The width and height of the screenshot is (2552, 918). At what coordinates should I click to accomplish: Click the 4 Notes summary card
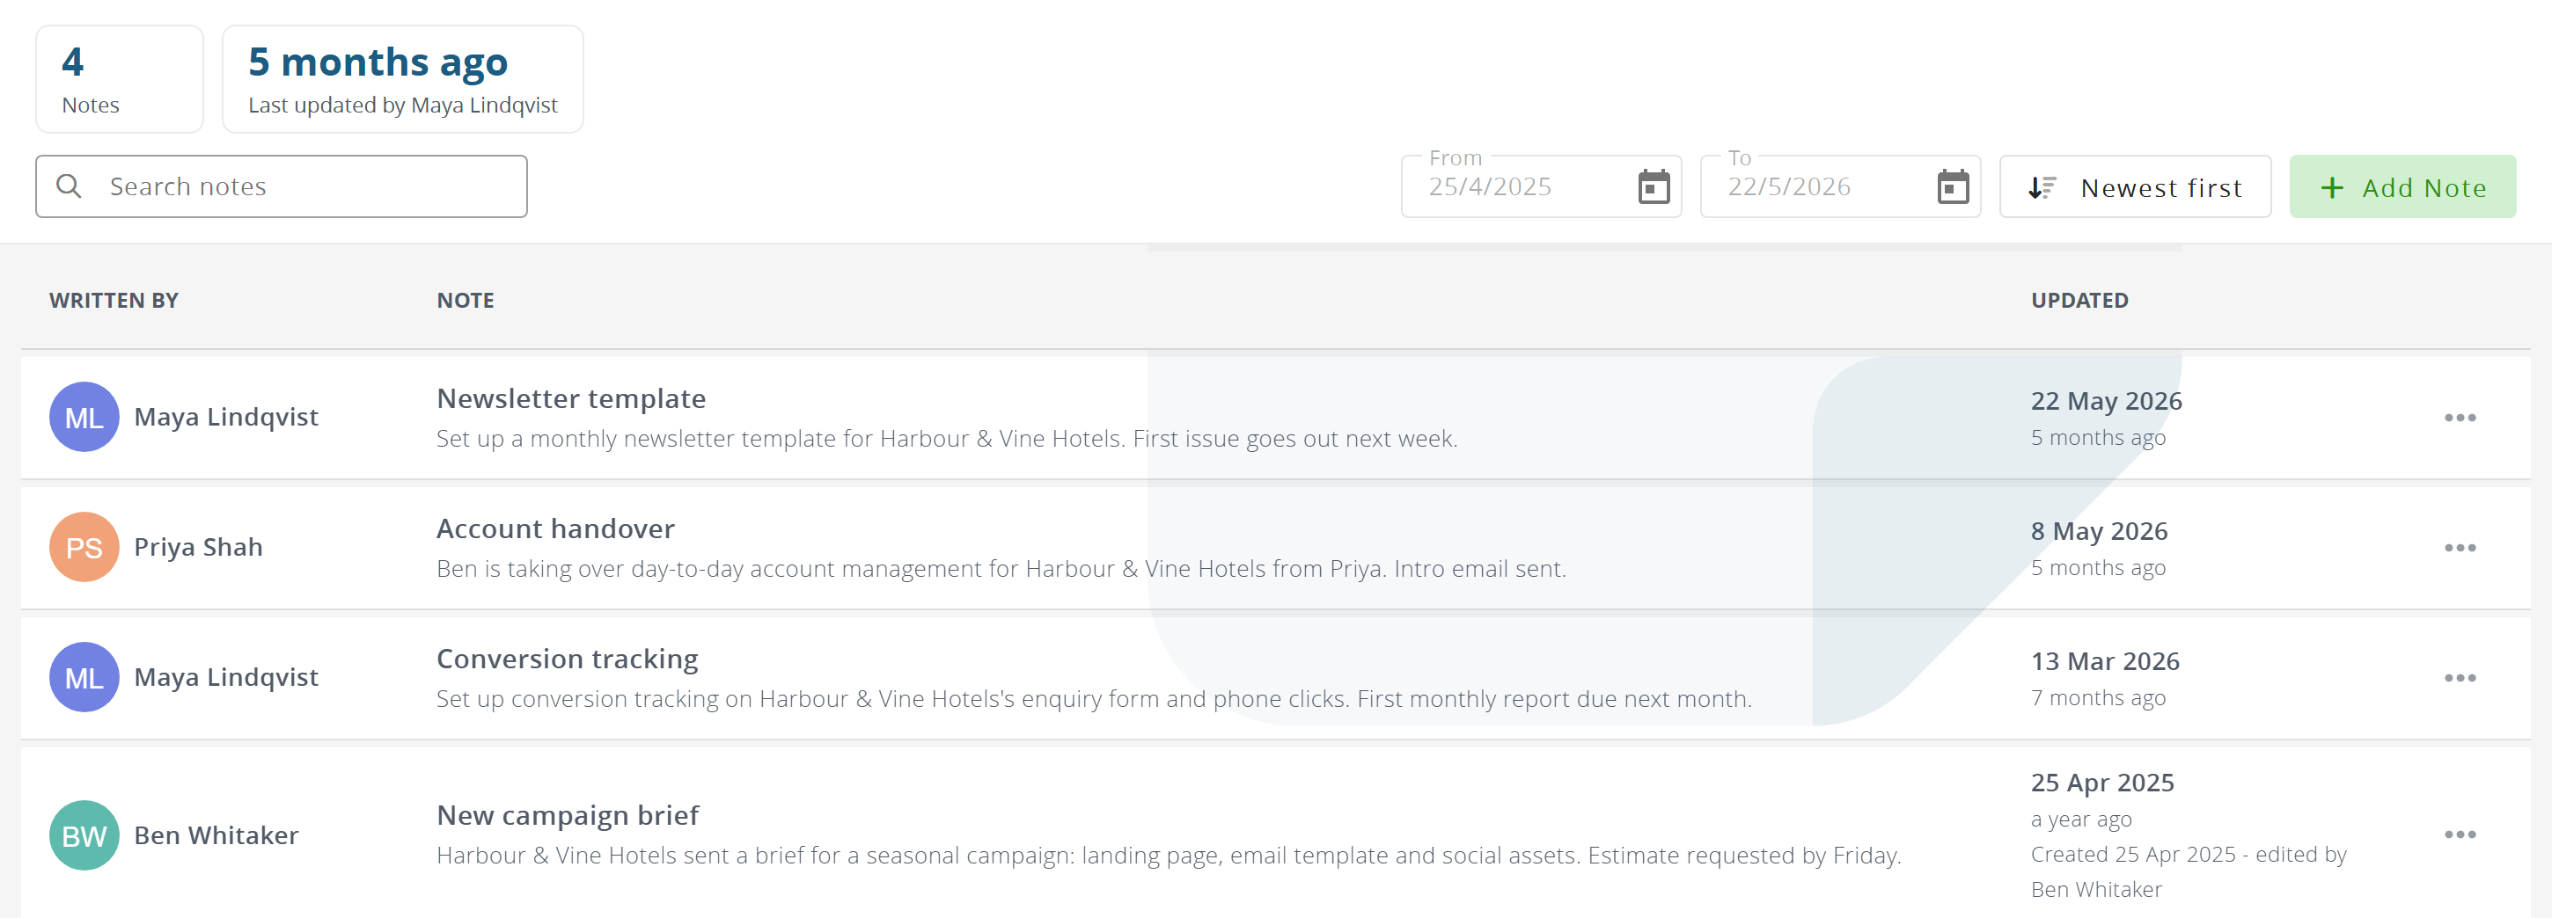tap(120, 79)
